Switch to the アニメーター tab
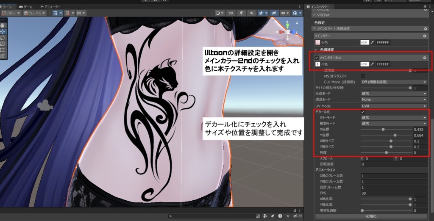The height and width of the screenshot is (221, 434). [50, 7]
